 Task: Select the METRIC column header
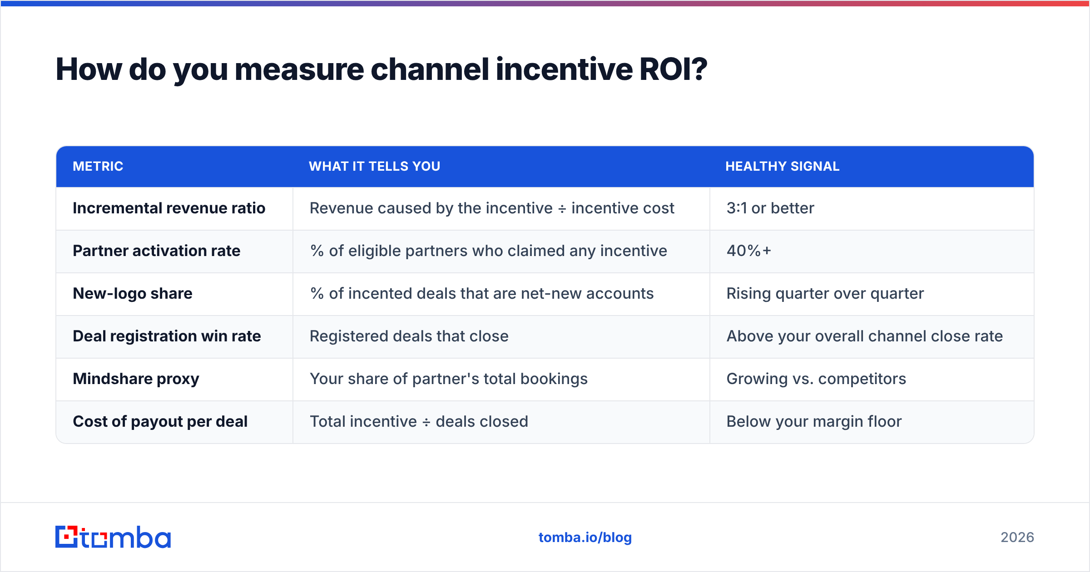coord(98,166)
